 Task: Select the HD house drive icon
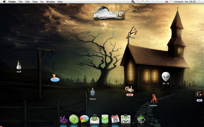point(200,94)
